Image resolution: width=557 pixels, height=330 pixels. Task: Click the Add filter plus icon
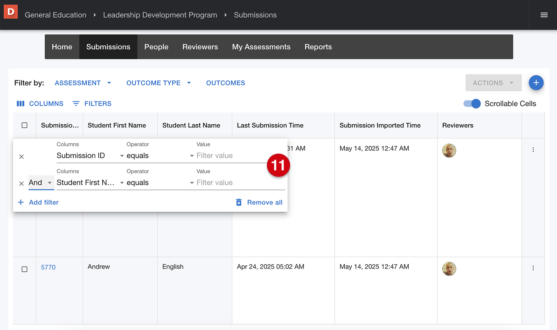pyautogui.click(x=21, y=202)
